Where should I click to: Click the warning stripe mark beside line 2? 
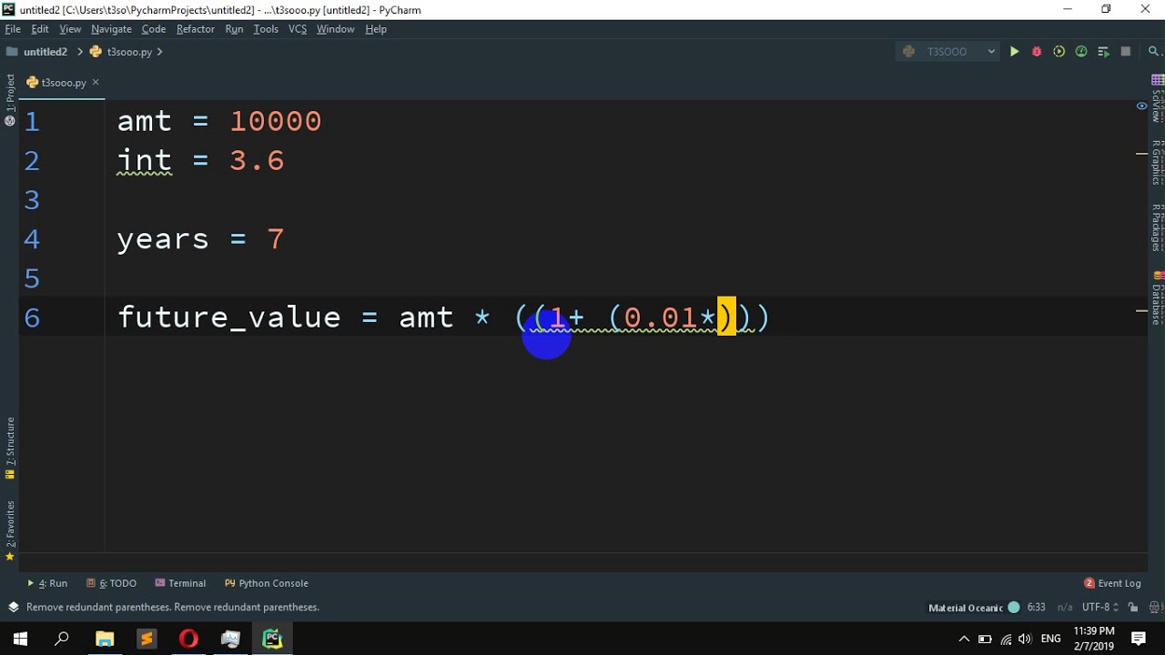[x=1141, y=154]
